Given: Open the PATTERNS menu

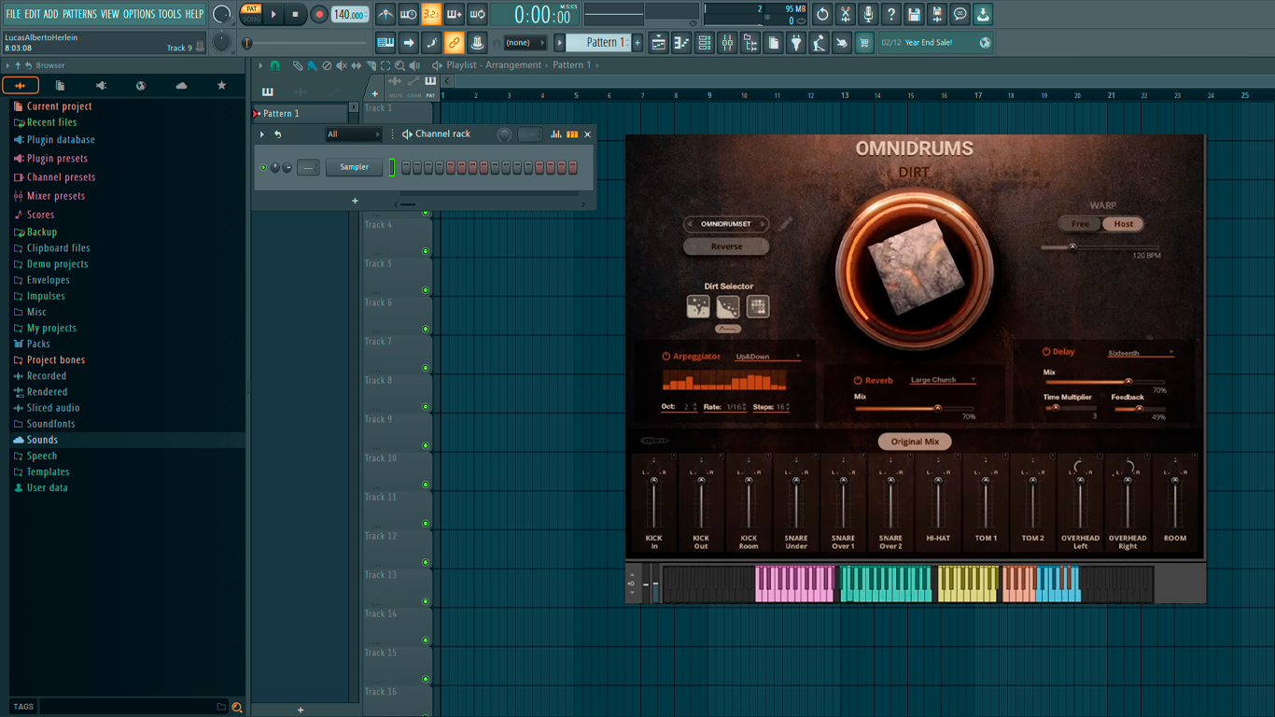Looking at the screenshot, I should tap(79, 14).
